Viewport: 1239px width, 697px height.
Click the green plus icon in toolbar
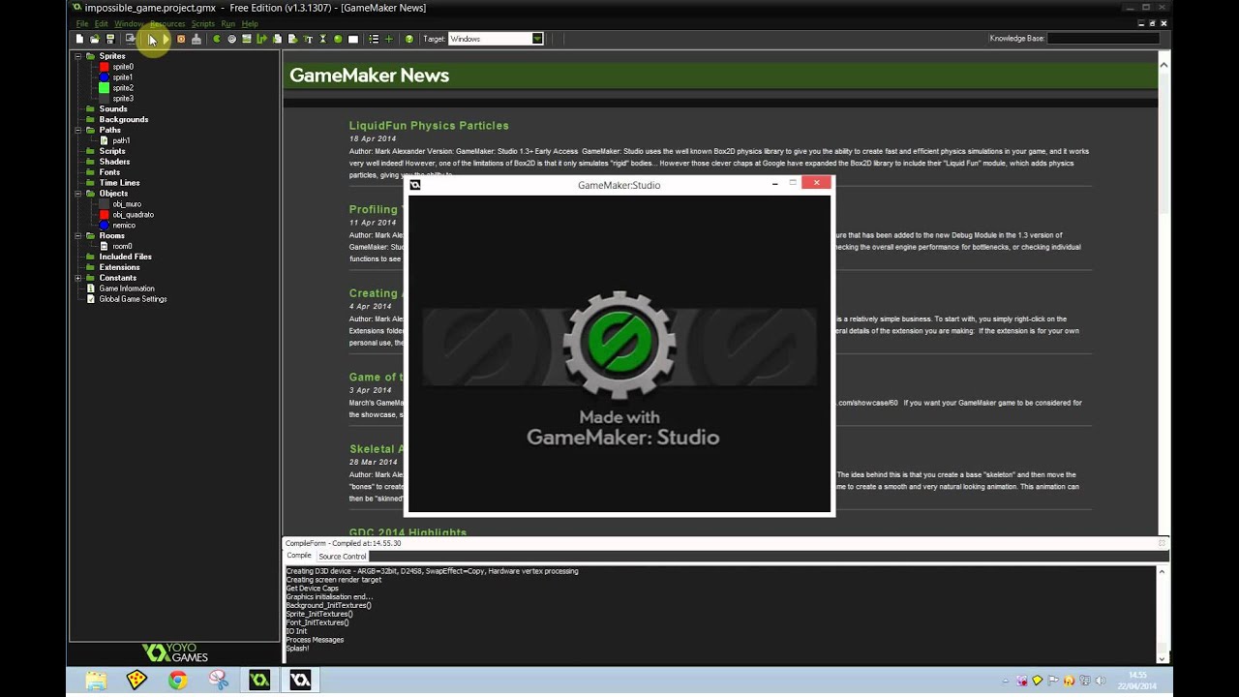point(389,39)
